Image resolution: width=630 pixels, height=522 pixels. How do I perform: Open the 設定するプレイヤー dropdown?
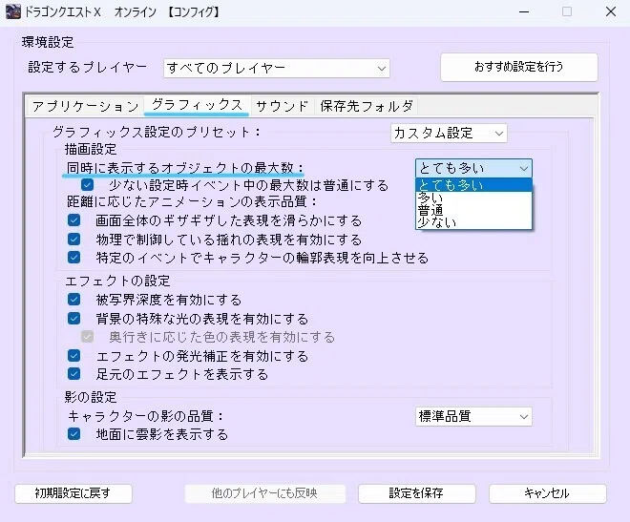click(x=277, y=69)
